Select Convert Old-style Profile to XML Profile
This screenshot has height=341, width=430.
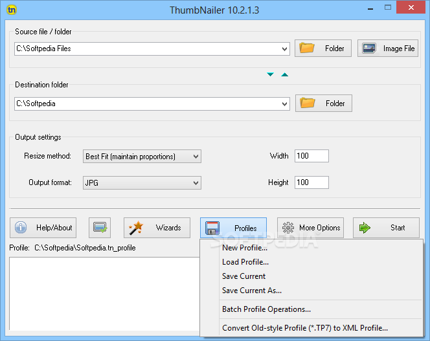click(311, 328)
